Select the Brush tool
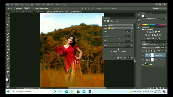Image resolution: width=173 pixels, height=97 pixels. pyautogui.click(x=8, y=37)
